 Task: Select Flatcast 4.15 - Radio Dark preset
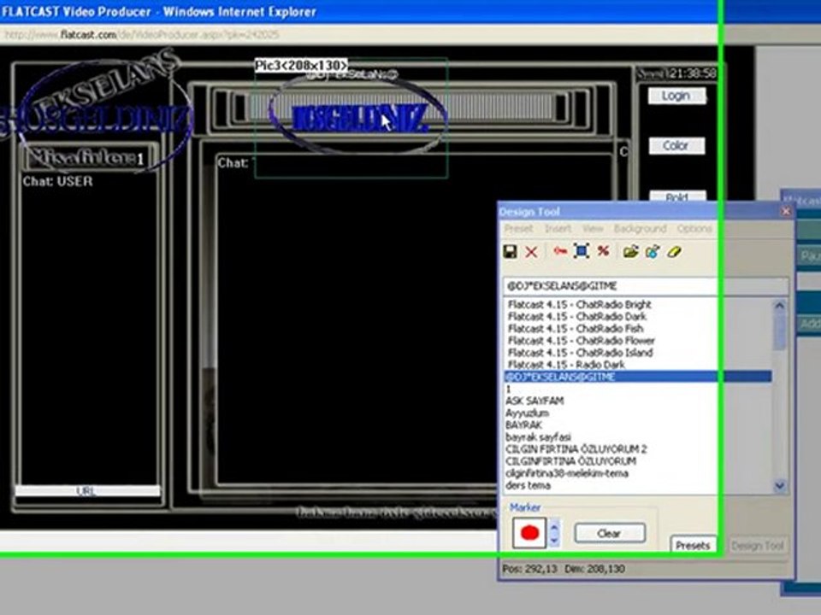(566, 365)
